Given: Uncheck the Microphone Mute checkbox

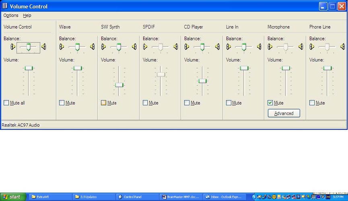Looking at the screenshot, I should pos(270,103).
